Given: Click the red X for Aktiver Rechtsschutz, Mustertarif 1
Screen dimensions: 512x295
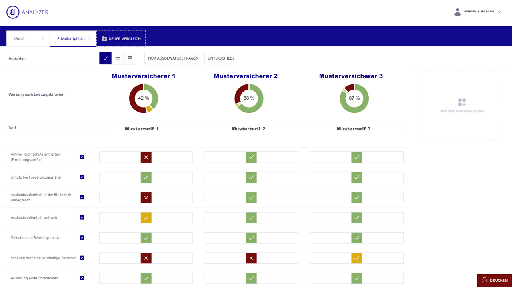Looking at the screenshot, I should 146,157.
